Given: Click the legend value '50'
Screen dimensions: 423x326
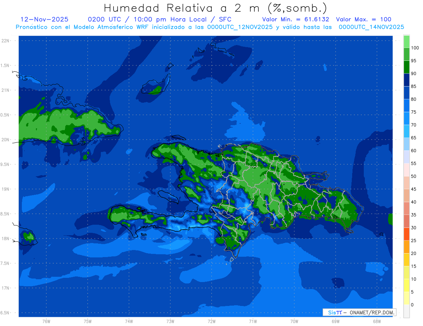Looking at the screenshot, I should click(413, 176).
